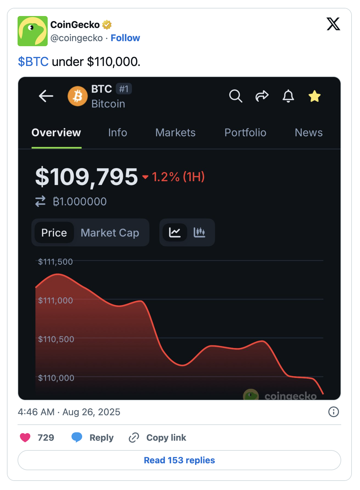The image size is (360, 490).
Task: Switch to candlestick chart view
Action: pos(199,232)
